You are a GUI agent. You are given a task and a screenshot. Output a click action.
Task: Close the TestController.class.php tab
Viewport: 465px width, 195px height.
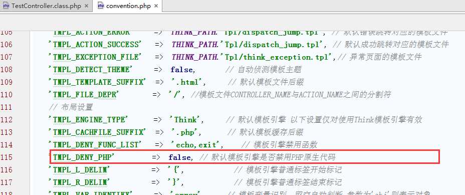(87, 6)
